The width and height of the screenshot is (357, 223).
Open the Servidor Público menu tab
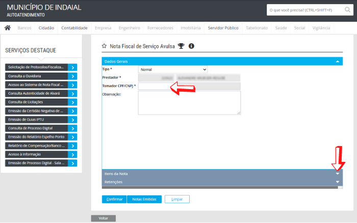223,28
